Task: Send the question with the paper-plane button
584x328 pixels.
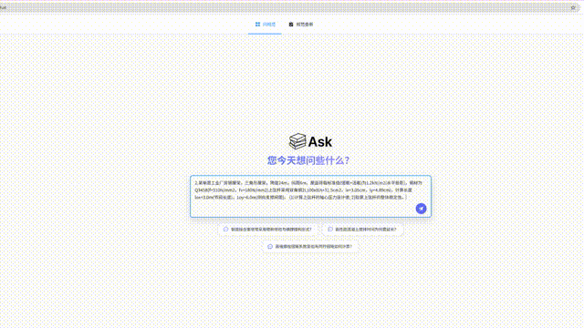Action: [x=421, y=209]
